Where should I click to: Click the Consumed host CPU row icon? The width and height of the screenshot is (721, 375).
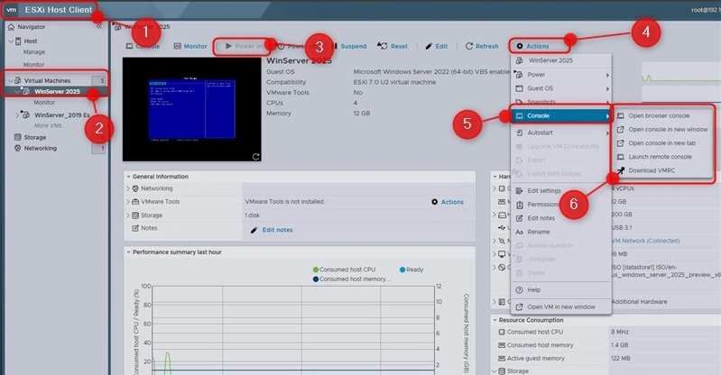(502, 332)
